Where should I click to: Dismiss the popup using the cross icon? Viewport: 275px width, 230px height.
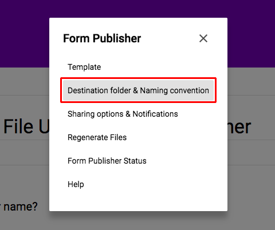pos(203,38)
